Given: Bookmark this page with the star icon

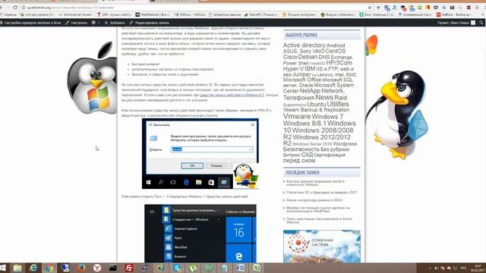Looking at the screenshot, I should pyautogui.click(x=370, y=8).
